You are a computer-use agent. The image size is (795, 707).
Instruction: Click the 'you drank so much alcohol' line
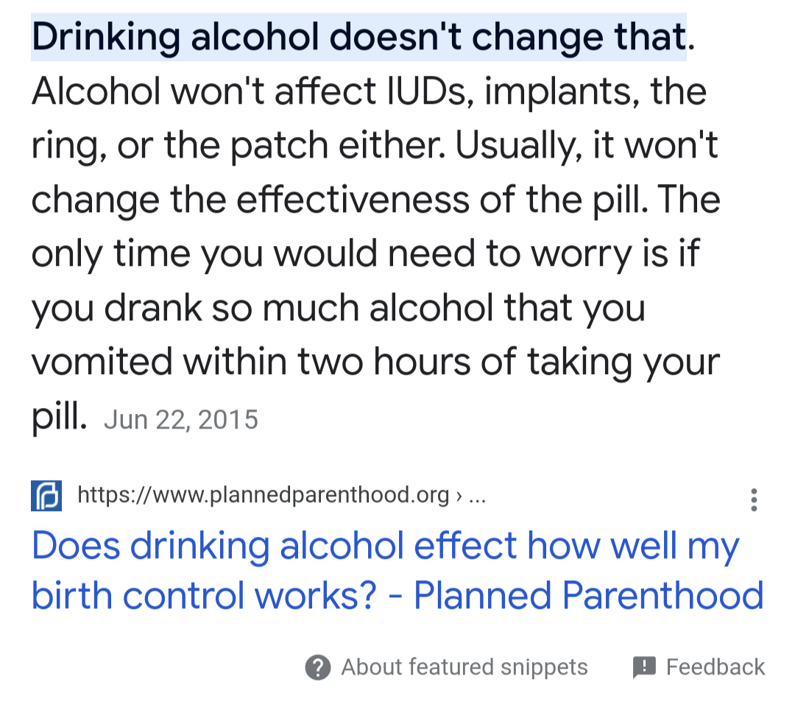click(x=338, y=309)
